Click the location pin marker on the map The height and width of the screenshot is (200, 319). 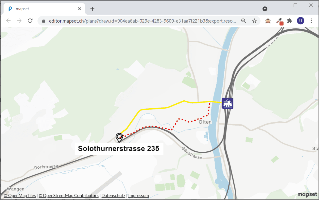(119, 137)
